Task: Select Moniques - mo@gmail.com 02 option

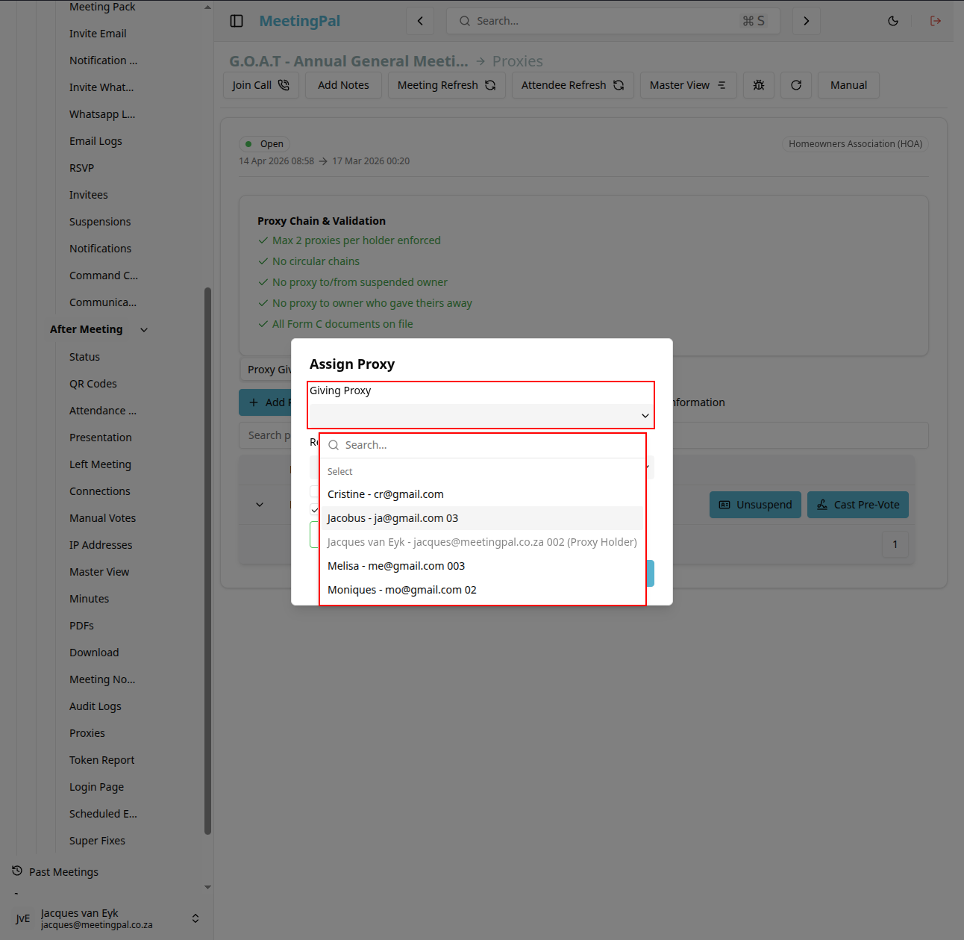Action: pyautogui.click(x=483, y=590)
